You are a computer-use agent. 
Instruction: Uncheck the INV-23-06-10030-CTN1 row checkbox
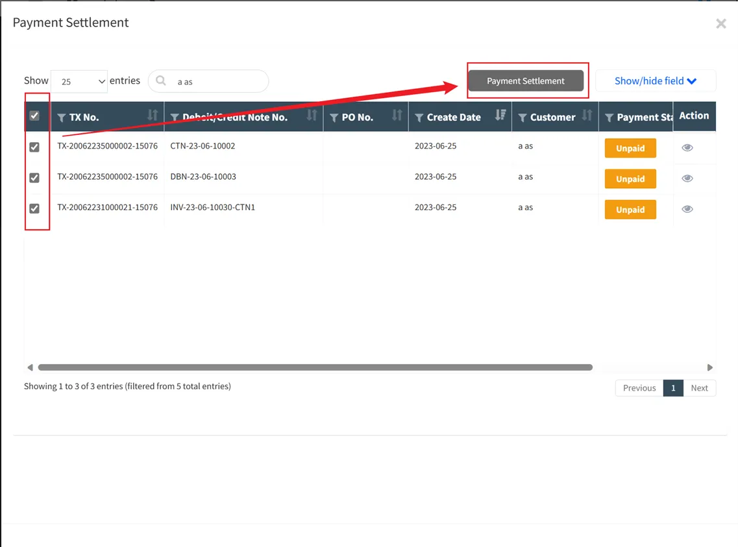click(x=34, y=208)
